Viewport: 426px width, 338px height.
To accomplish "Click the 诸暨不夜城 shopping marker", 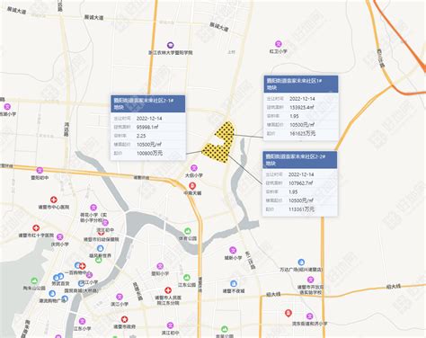I will tap(234, 283).
